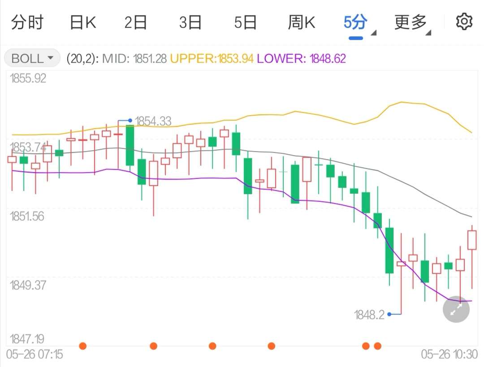Open the chart settings gear icon
The height and width of the screenshot is (367, 484).
tap(464, 22)
